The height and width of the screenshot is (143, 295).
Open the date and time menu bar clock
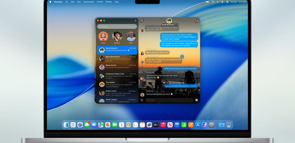[x=238, y=2]
